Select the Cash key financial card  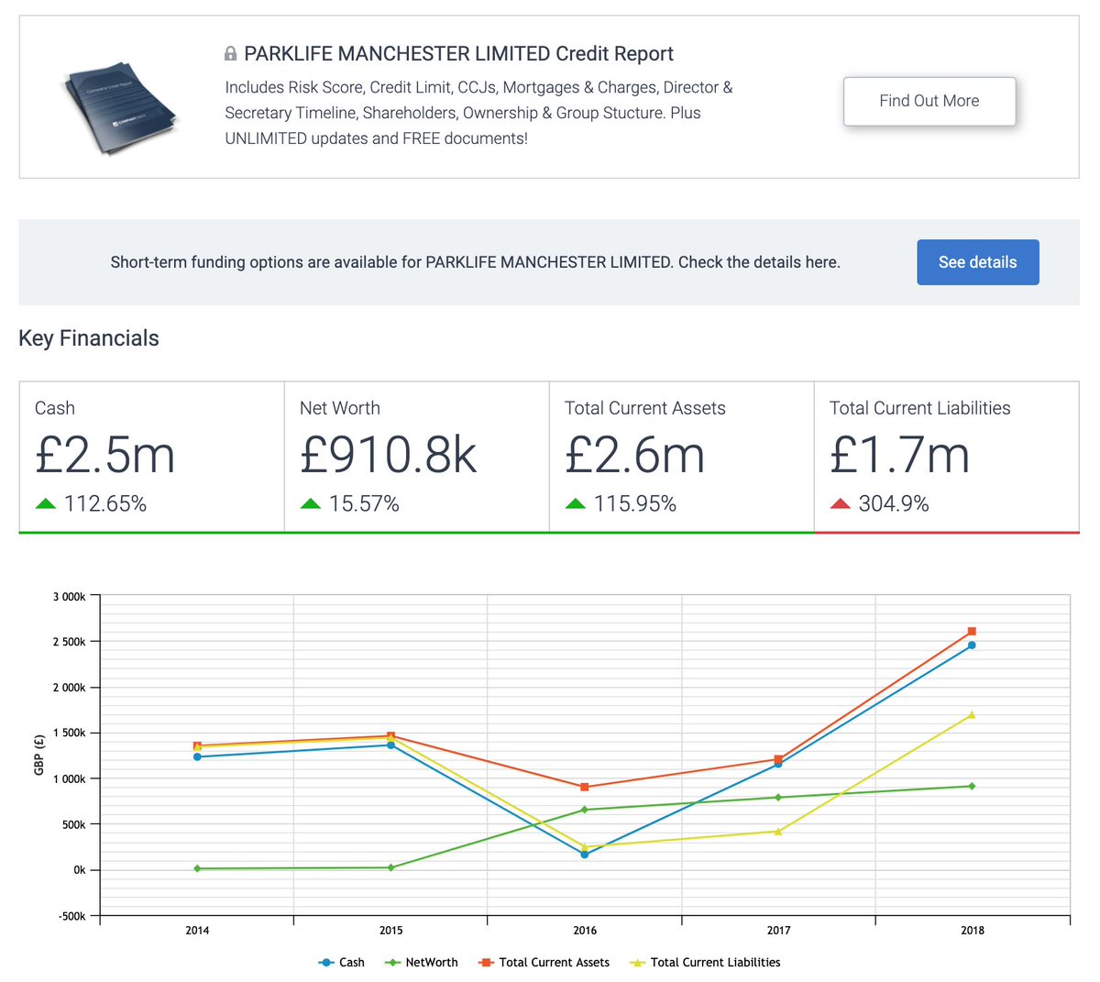pos(152,457)
